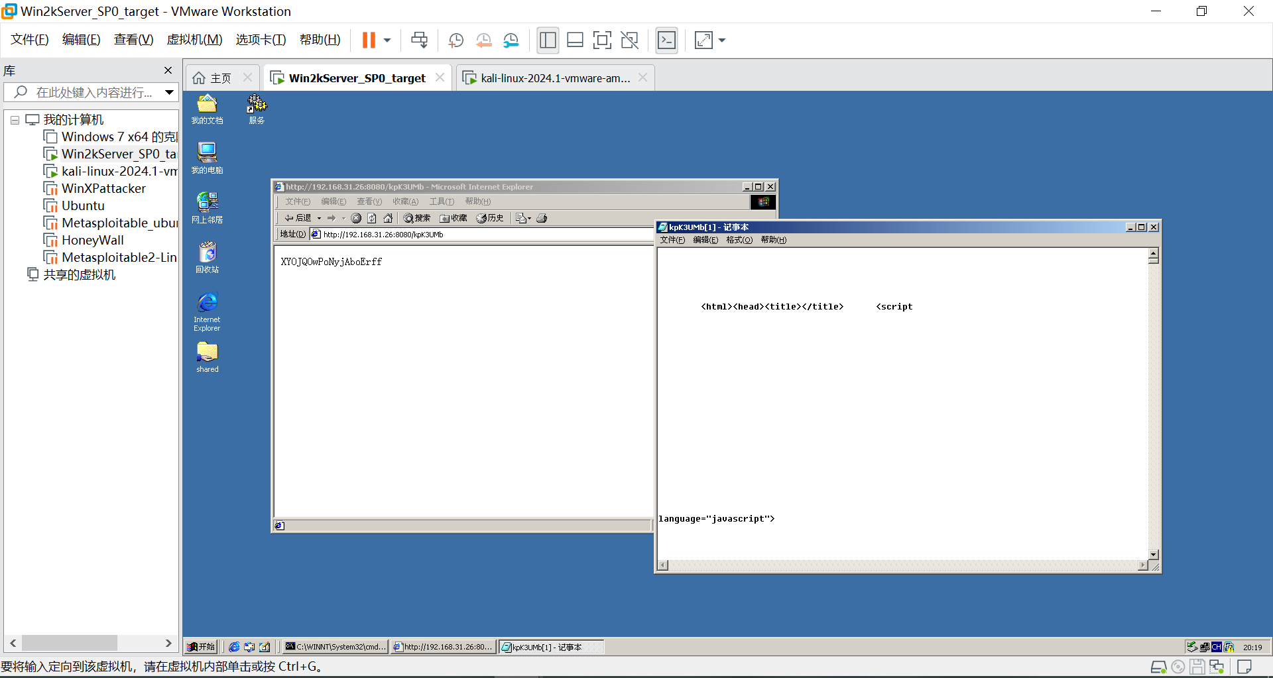The width and height of the screenshot is (1273, 678).
Task: Pause the virtual machine with the orange button
Action: [x=369, y=40]
